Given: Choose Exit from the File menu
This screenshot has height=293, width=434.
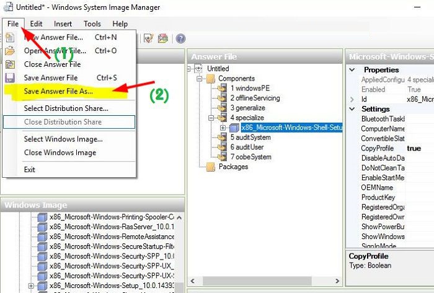Looking at the screenshot, I should (x=69, y=170).
